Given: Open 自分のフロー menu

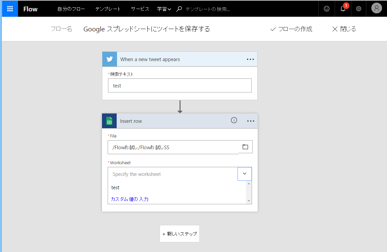Looking at the screenshot, I should click(71, 9).
